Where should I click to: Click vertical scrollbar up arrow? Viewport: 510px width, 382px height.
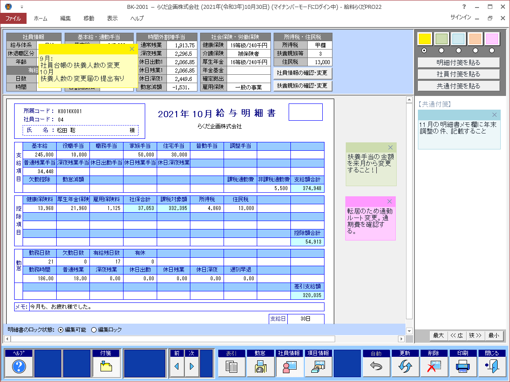(409, 100)
